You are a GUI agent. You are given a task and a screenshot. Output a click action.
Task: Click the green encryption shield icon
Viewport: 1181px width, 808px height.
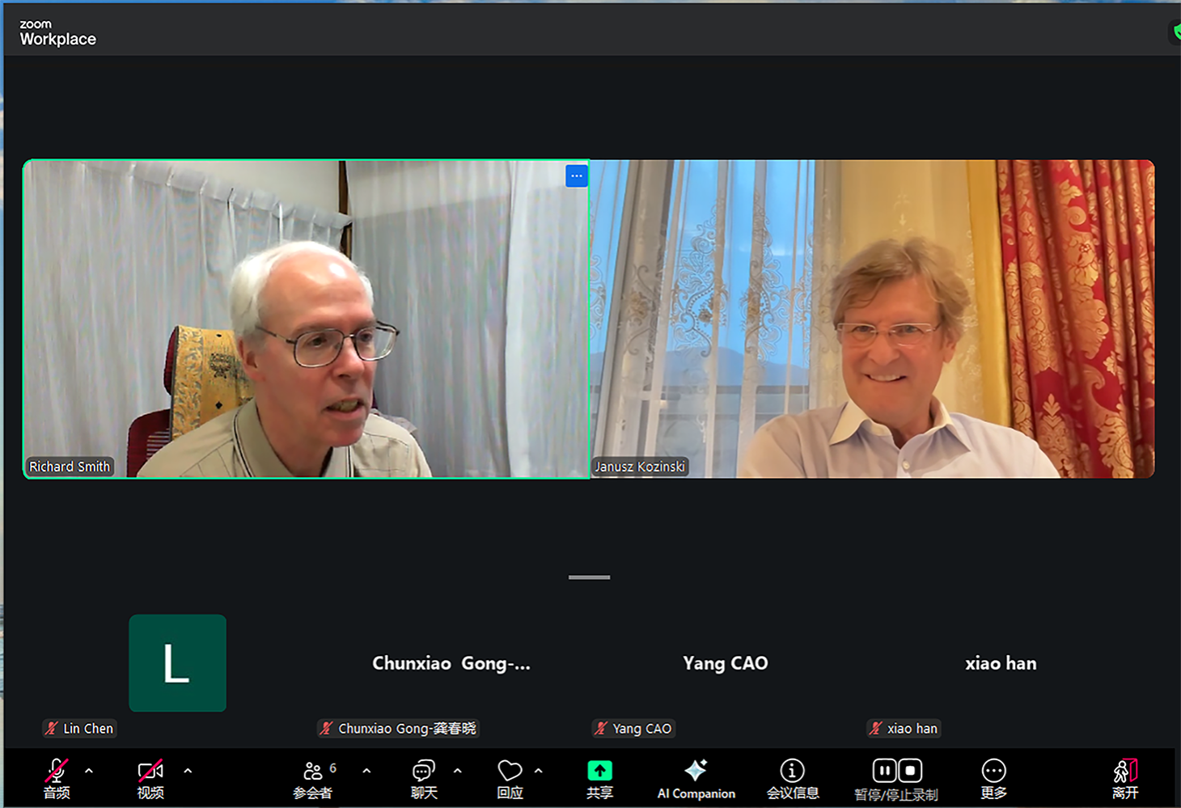[x=1175, y=32]
